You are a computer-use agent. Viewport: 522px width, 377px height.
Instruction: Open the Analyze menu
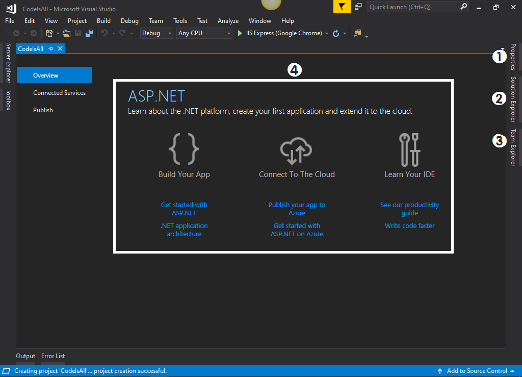point(228,20)
